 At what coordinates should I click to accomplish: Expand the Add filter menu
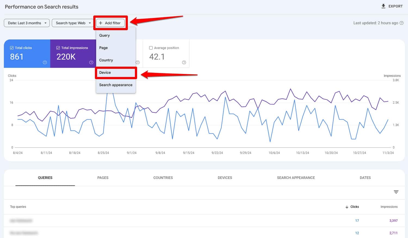click(x=110, y=23)
